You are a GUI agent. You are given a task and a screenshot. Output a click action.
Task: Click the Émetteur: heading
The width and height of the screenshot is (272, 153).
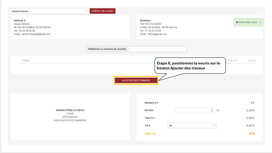coord(146,20)
